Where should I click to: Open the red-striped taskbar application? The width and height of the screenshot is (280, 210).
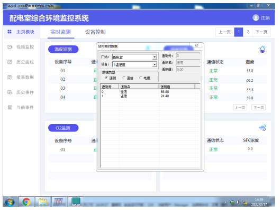pyautogui.click(x=59, y=202)
